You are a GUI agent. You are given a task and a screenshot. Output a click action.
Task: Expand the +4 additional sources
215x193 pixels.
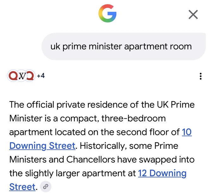click(41, 75)
